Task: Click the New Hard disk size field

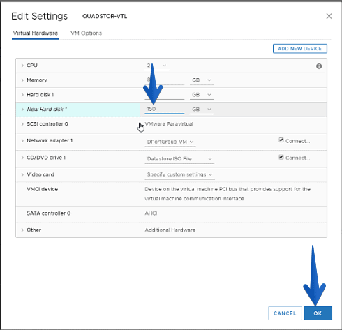Action: point(165,110)
